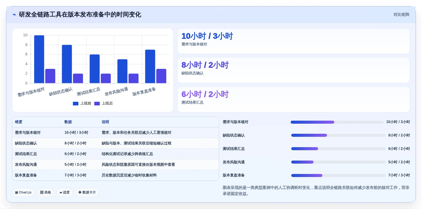Click the 上线前 bar for 版本复盘准备
422x209 pixels.
click(x=150, y=66)
